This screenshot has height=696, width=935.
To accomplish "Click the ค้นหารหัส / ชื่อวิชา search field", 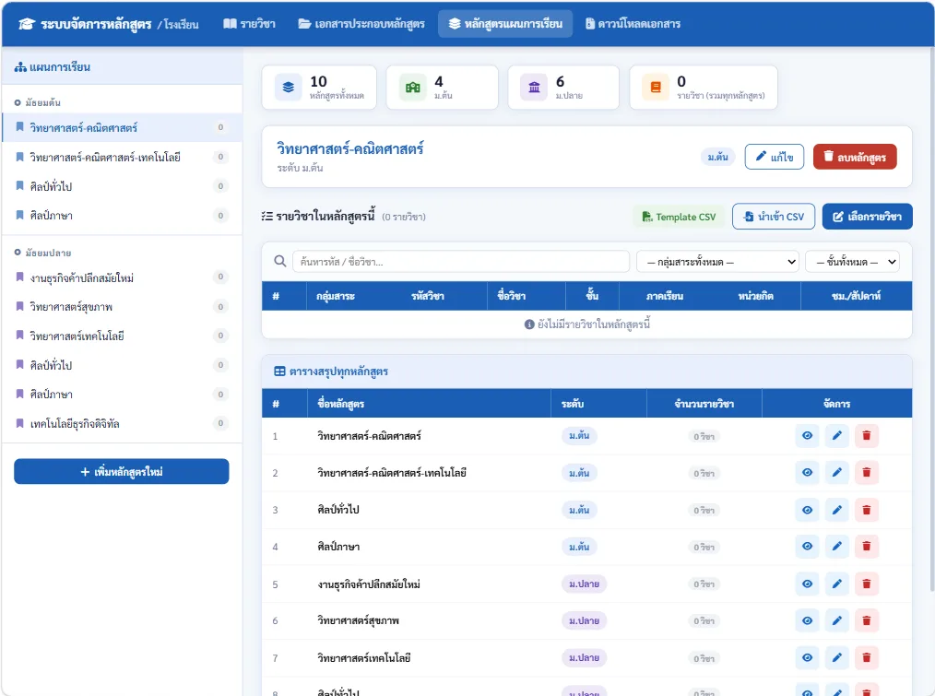I will 461,262.
